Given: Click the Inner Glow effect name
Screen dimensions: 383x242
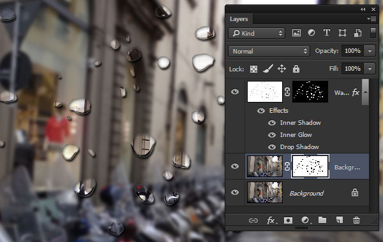Looking at the screenshot, I should pos(296,135).
